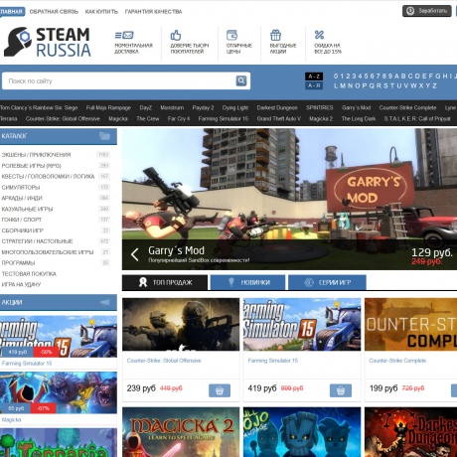This screenshot has width=457, height=457.
Task: Open the Far Cry 4 link
Action: click(179, 118)
